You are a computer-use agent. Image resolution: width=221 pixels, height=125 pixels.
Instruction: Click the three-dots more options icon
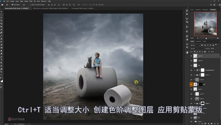[x=79, y=5]
